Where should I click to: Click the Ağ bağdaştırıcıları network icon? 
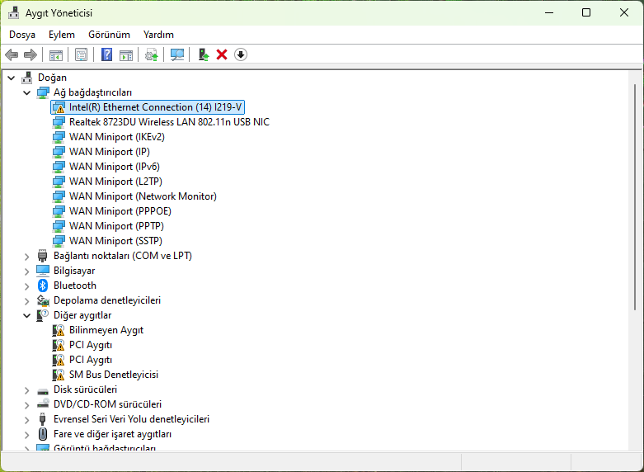tap(43, 92)
